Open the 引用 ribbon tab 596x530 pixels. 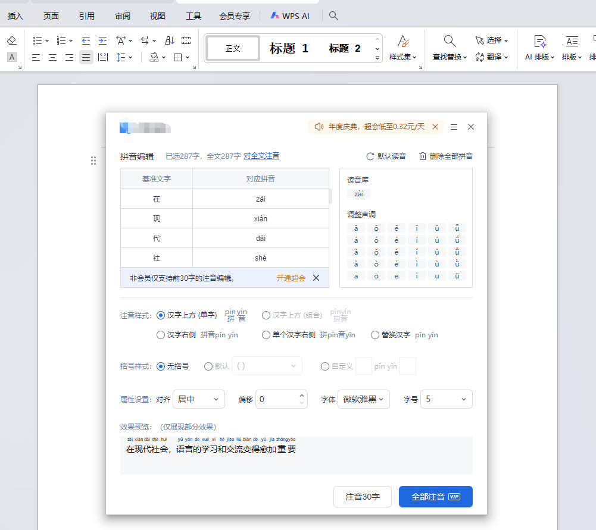coord(87,16)
